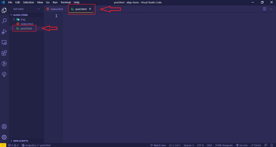Toggle Watch Sass in status bar

click(158, 145)
